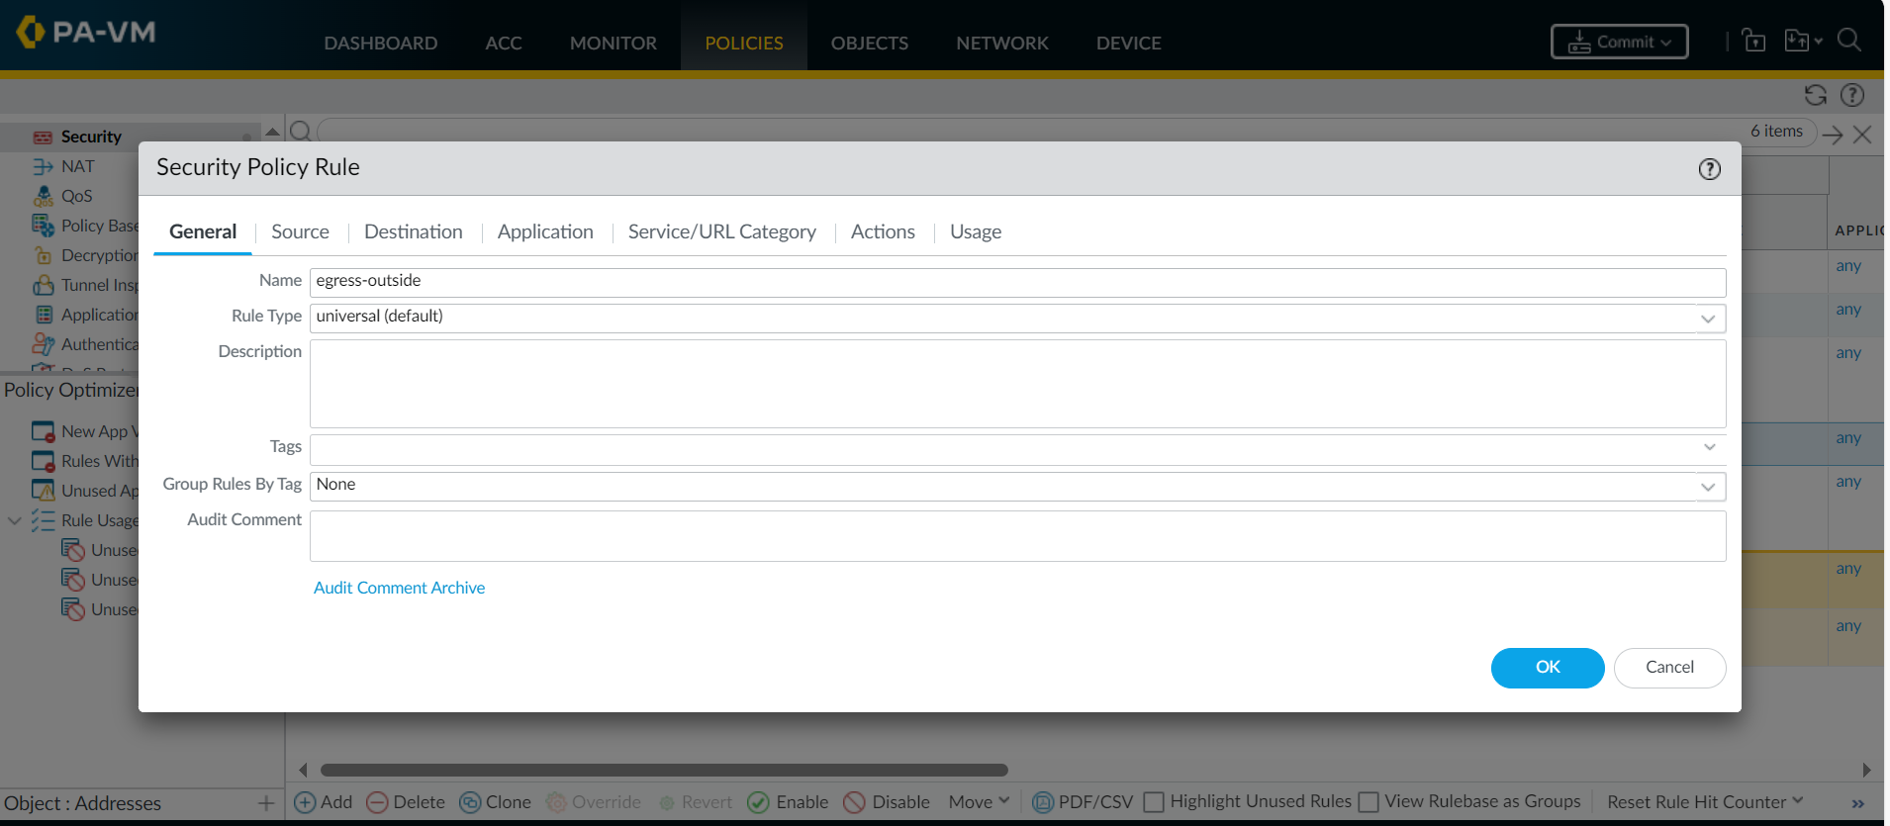Open the Commit dropdown menu
The height and width of the screenshot is (826, 1890).
pyautogui.click(x=1619, y=42)
